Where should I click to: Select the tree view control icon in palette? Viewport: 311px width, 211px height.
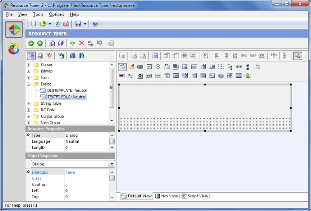pos(230,67)
